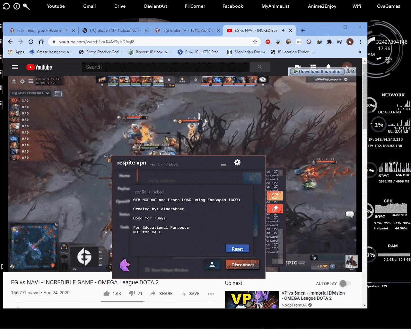Open the YouTube hamburger guide menu

pos(15,67)
